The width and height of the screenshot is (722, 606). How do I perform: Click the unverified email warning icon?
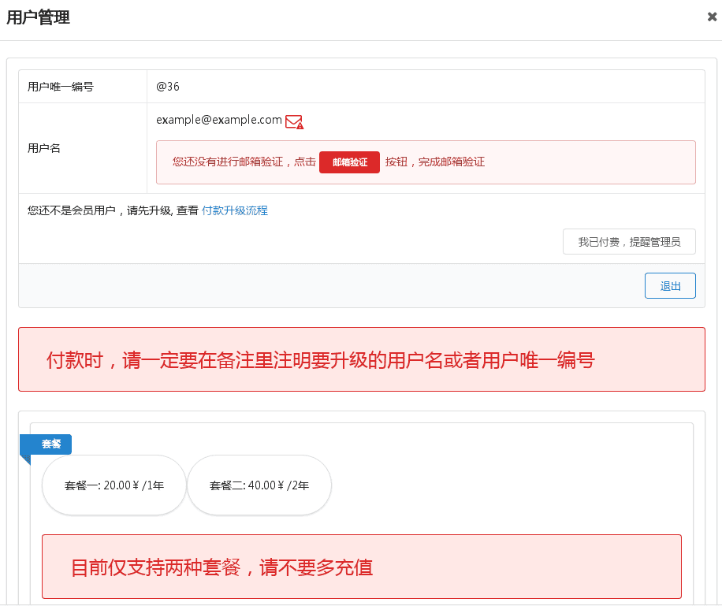tap(294, 121)
